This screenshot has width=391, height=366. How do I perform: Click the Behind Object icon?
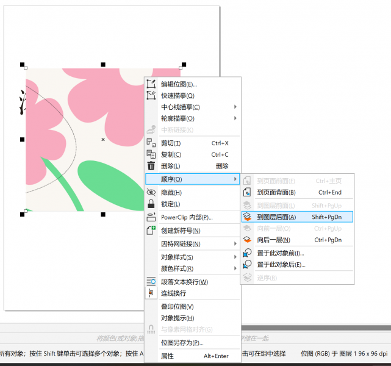tap(247, 265)
